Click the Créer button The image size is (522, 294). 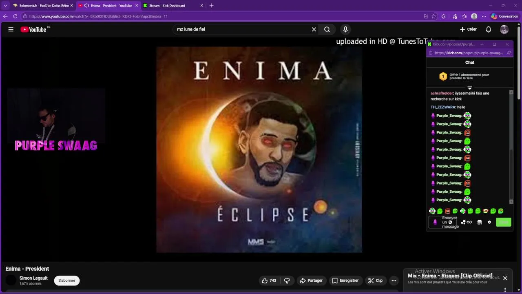[x=468, y=29]
